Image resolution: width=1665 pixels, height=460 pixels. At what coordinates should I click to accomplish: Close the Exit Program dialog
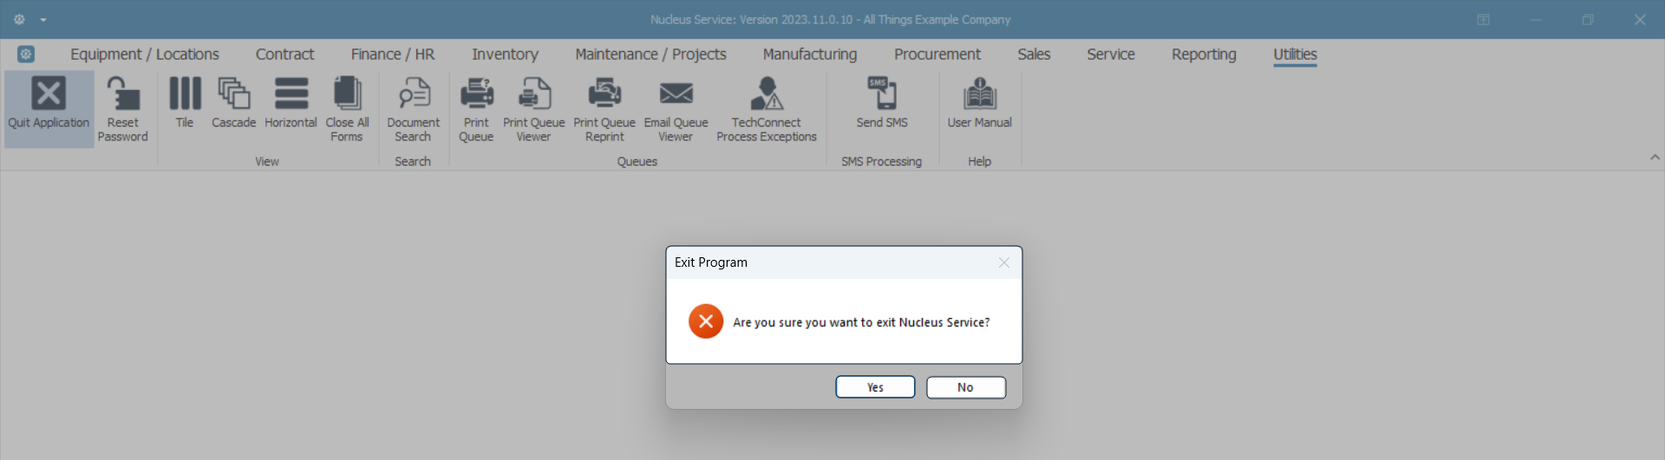click(x=1003, y=262)
